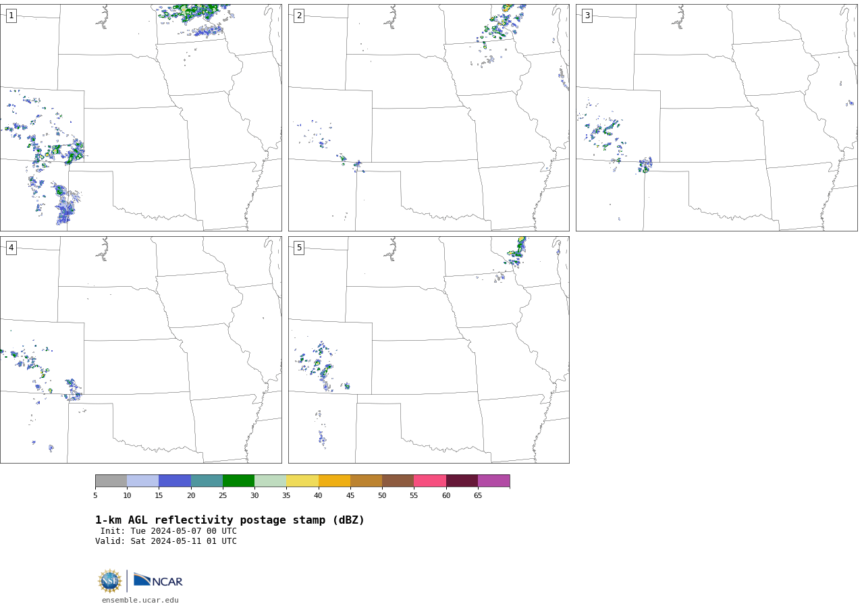Select the pink 55-60 dBZ swatch
The width and height of the screenshot is (864, 608).
tap(430, 481)
